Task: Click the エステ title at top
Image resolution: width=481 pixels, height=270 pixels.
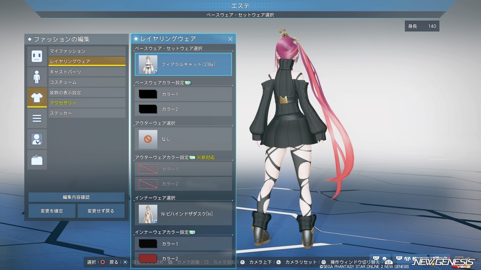Action: pyautogui.click(x=240, y=6)
